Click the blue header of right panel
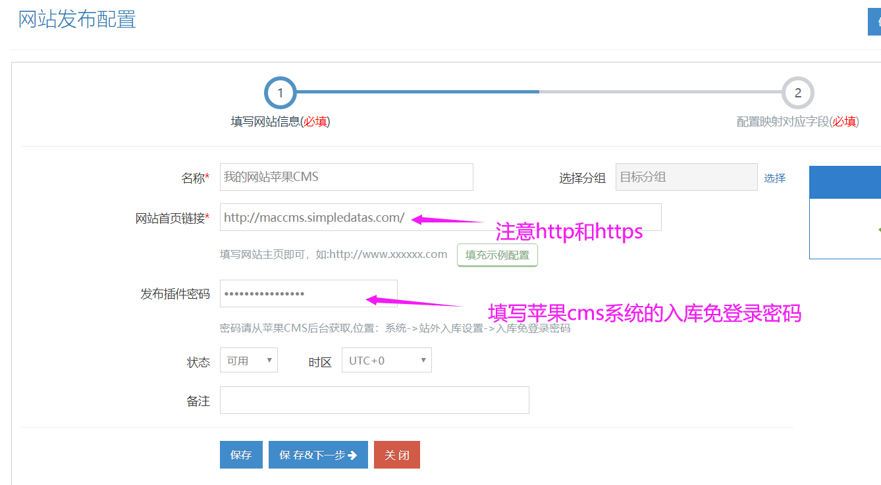Screen dimensions: 881x485 (x=845, y=182)
